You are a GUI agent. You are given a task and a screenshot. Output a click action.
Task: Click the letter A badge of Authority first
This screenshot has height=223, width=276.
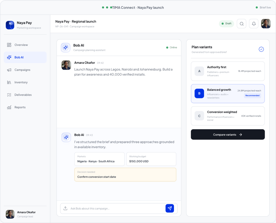tap(199, 71)
